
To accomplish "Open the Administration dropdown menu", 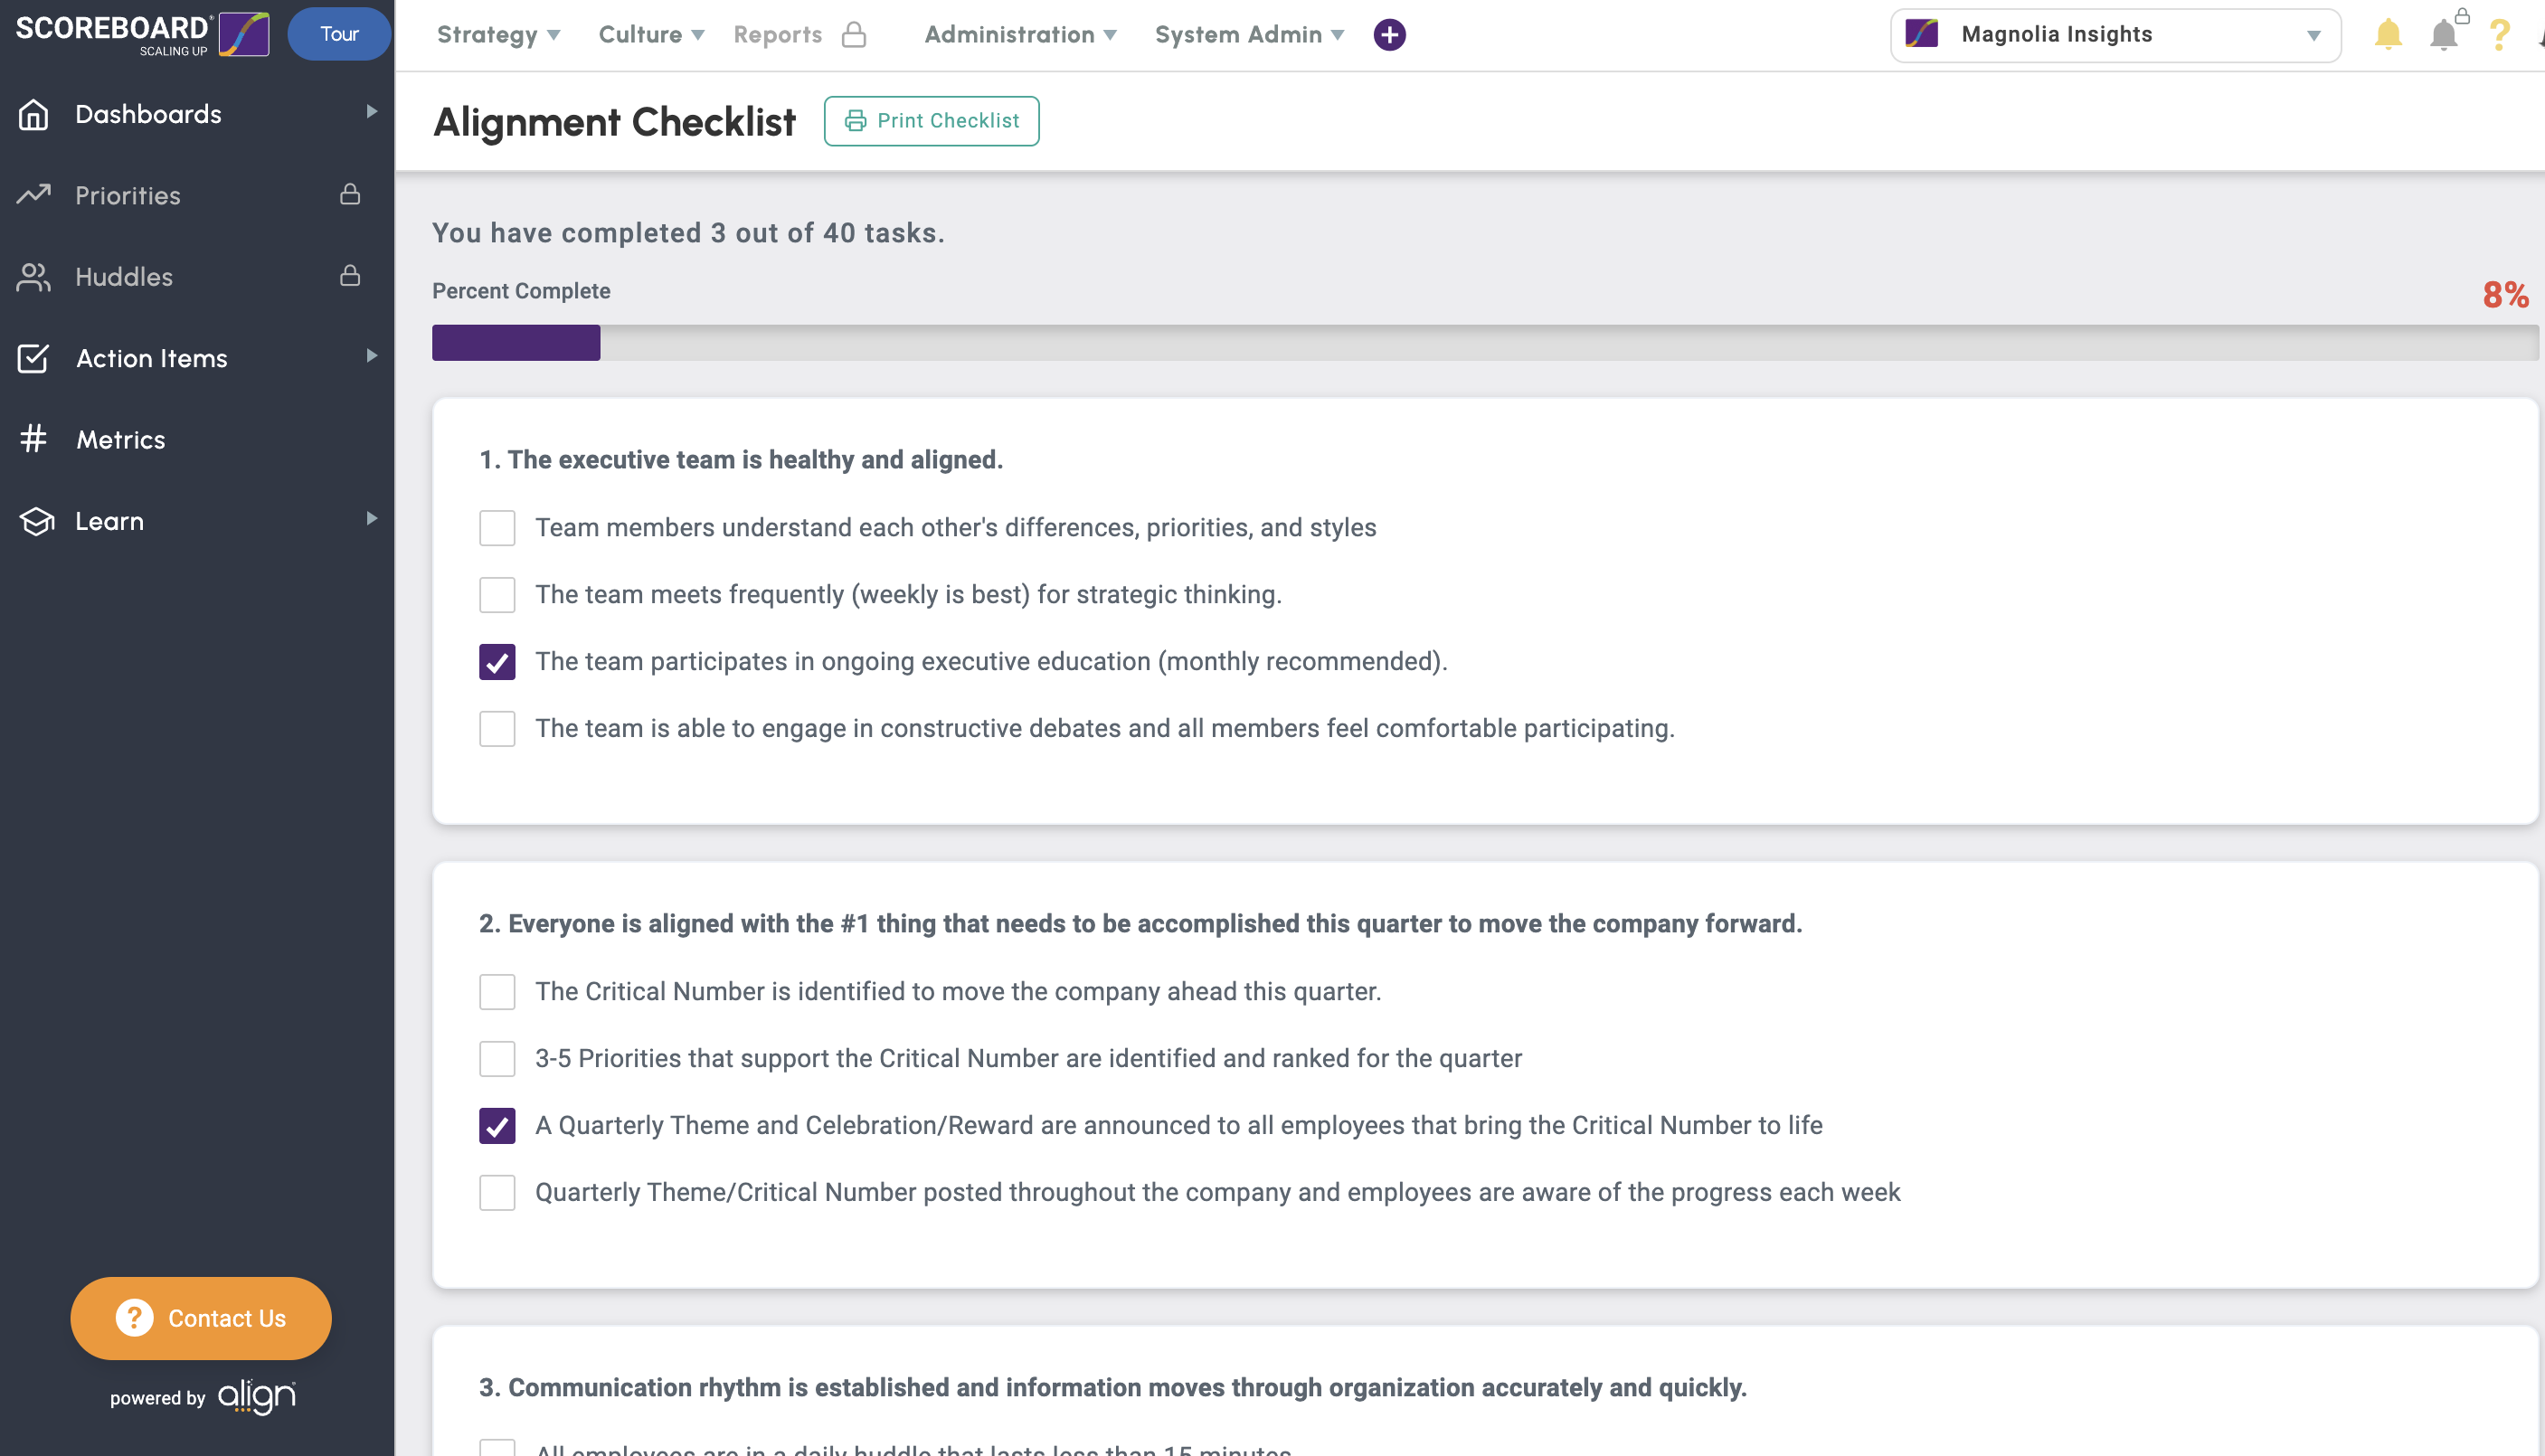I will click(x=1020, y=35).
